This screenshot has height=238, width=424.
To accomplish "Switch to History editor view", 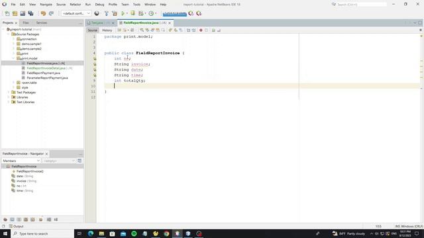I will 107,30.
